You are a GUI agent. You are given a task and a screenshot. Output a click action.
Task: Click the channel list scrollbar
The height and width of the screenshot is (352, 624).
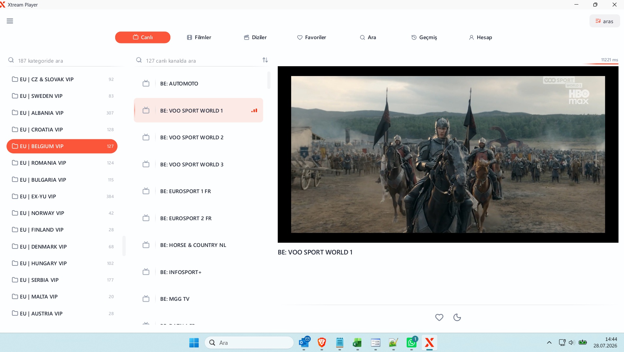pos(269,80)
